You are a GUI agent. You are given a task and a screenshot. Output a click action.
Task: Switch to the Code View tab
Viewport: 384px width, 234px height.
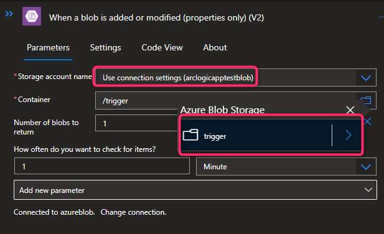point(162,47)
